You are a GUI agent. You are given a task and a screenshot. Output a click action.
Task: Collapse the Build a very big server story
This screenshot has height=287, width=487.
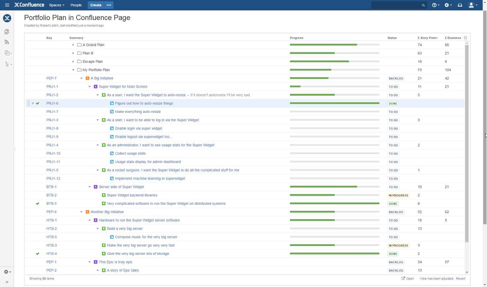[x=98, y=229]
